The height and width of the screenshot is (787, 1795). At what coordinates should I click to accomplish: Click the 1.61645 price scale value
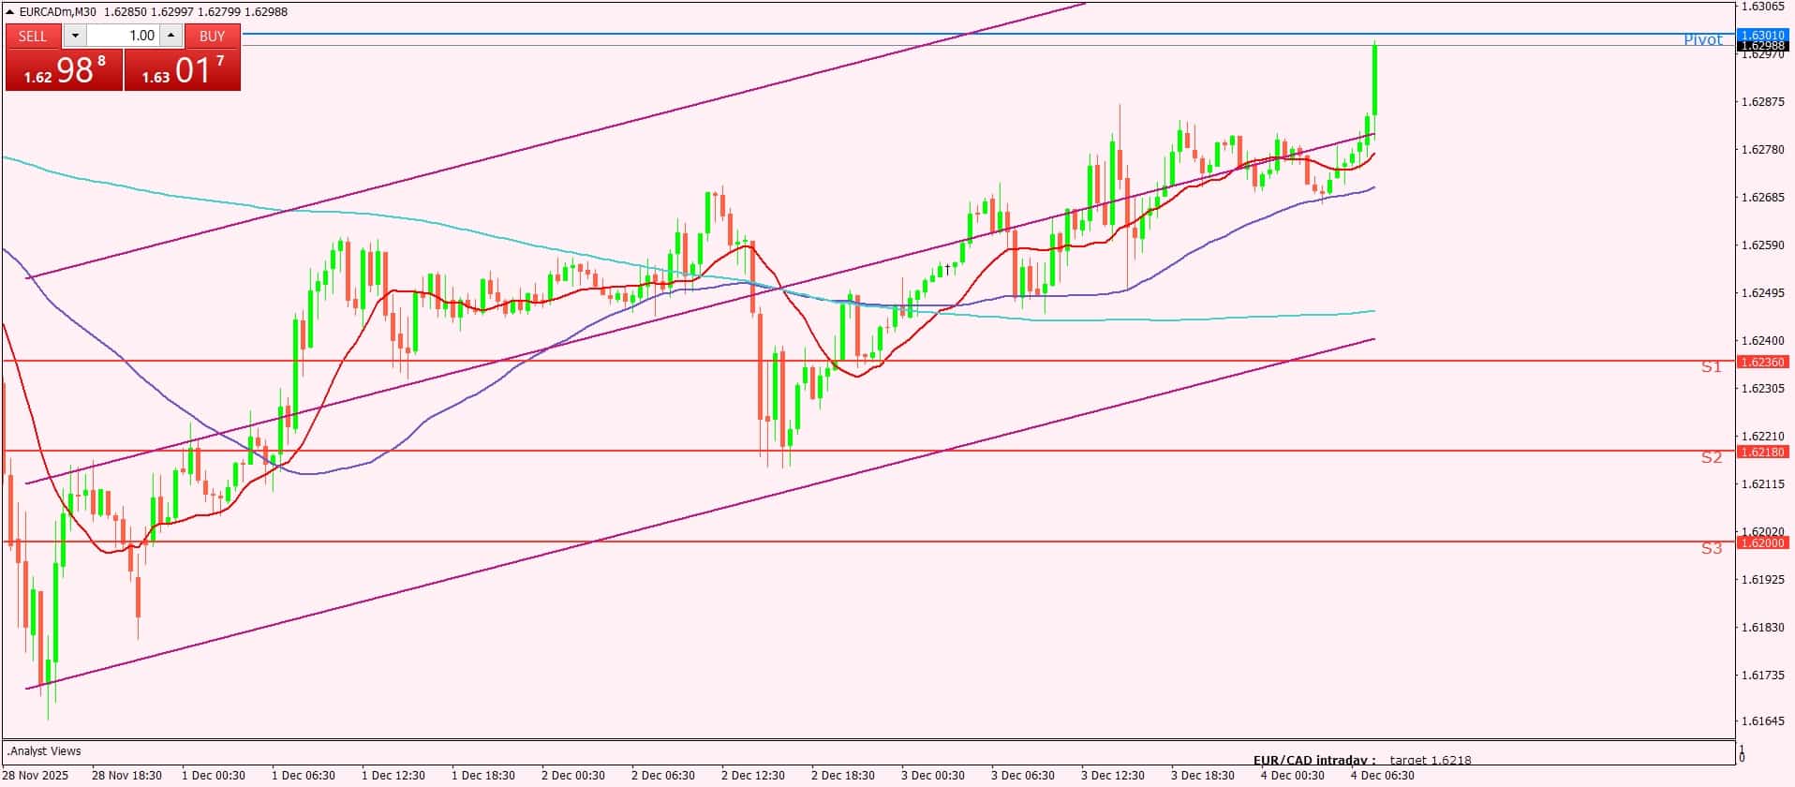click(1762, 721)
